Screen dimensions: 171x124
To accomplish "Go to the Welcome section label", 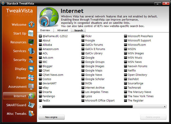I will [19, 24].
